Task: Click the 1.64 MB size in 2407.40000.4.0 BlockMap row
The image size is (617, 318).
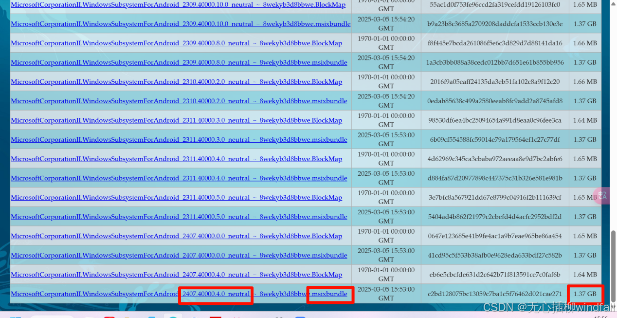Action: point(585,275)
